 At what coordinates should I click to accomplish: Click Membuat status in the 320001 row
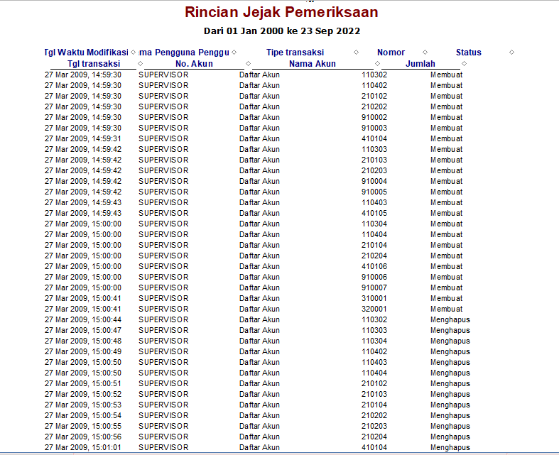coord(446,309)
